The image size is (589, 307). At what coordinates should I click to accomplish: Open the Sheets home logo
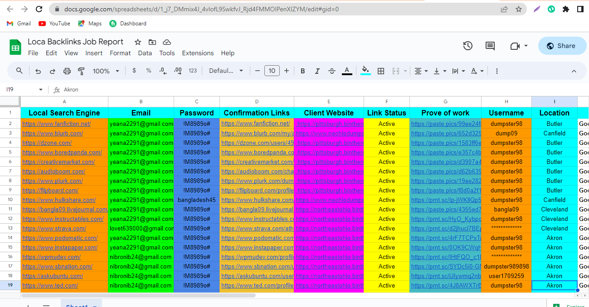[x=15, y=47]
